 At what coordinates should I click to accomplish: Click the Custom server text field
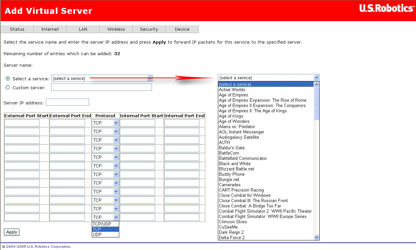[101, 87]
